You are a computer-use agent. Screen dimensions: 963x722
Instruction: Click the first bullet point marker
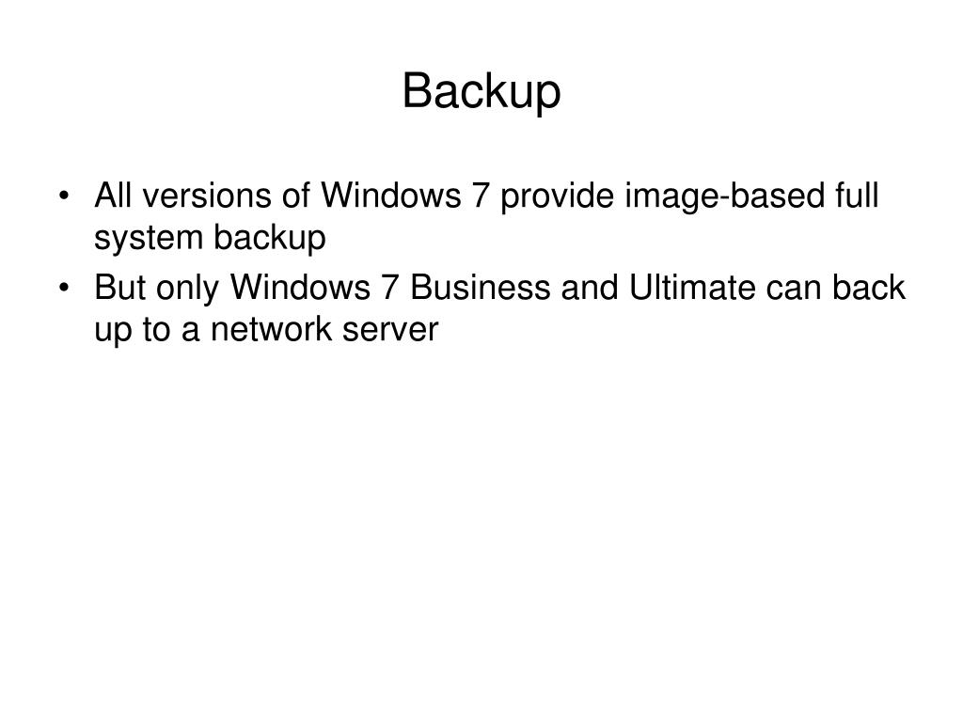coord(64,196)
